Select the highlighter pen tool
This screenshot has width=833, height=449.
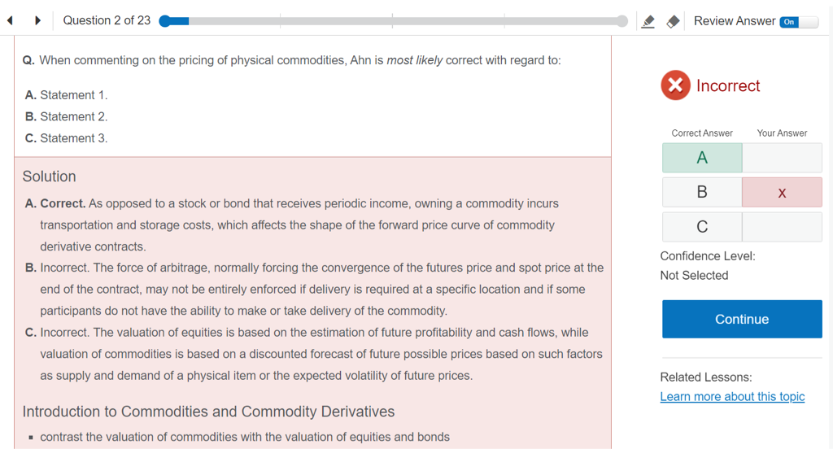pos(648,21)
